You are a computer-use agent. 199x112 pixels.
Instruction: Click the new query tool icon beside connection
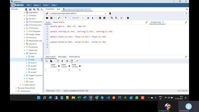pyautogui.click(x=110, y=13)
